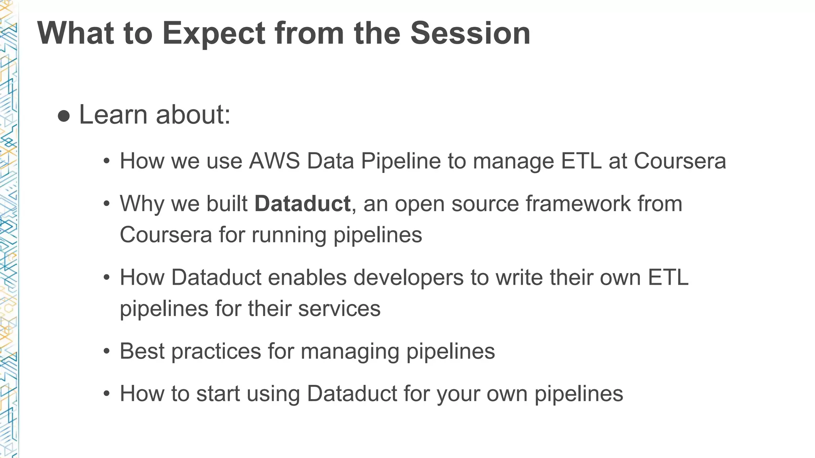The image size is (815, 458).
Task: Click the bold word "Dataduct"
Action: (302, 204)
